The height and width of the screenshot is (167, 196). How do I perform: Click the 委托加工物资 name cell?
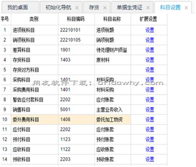[x=113, y=119]
